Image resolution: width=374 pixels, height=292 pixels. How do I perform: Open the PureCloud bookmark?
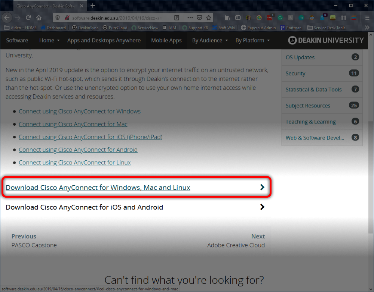[115, 28]
